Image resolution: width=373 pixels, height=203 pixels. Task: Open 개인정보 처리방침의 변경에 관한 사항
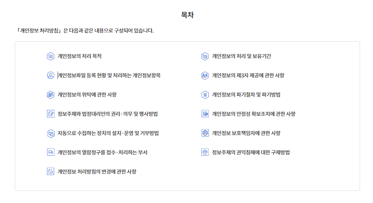(x=97, y=171)
